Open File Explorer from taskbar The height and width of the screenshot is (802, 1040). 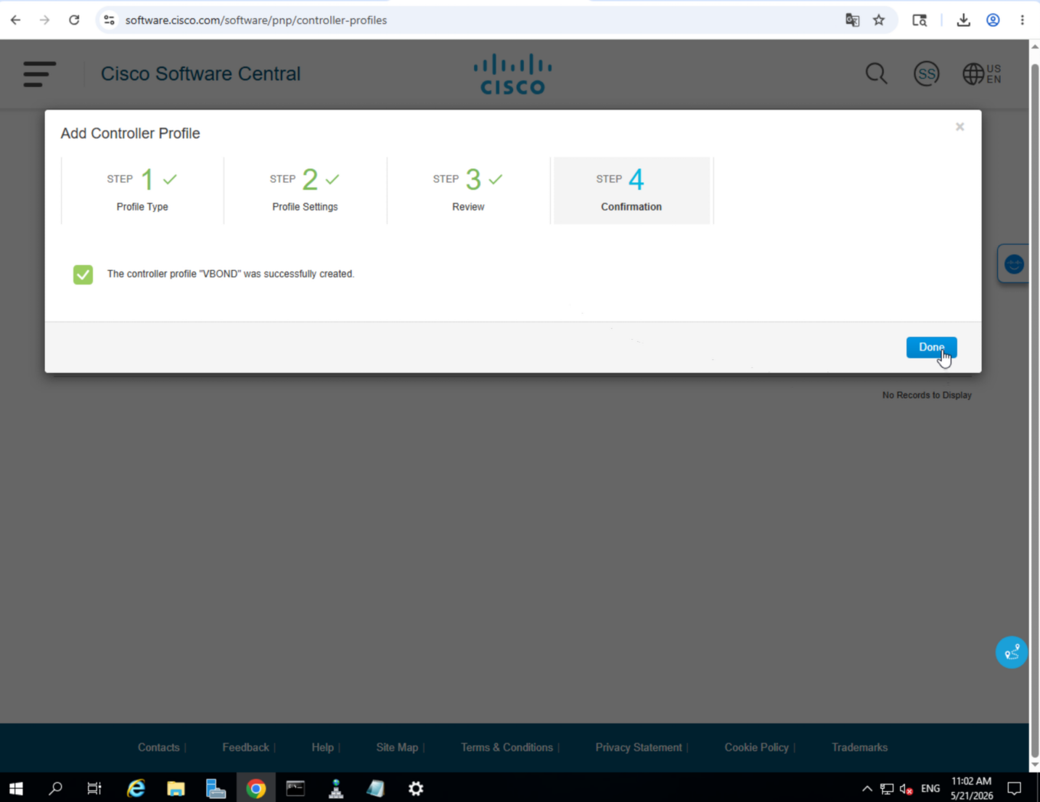(176, 788)
